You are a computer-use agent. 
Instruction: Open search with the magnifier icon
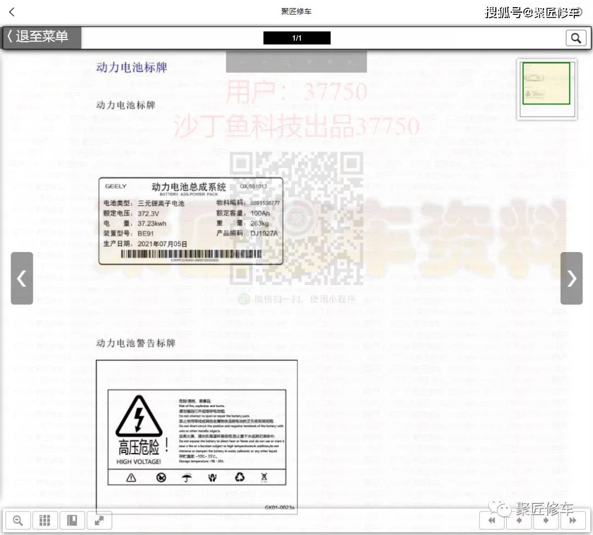575,38
